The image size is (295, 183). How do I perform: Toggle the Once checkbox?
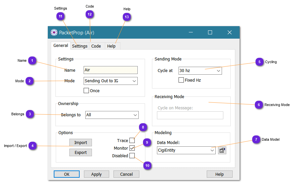click(x=86, y=91)
